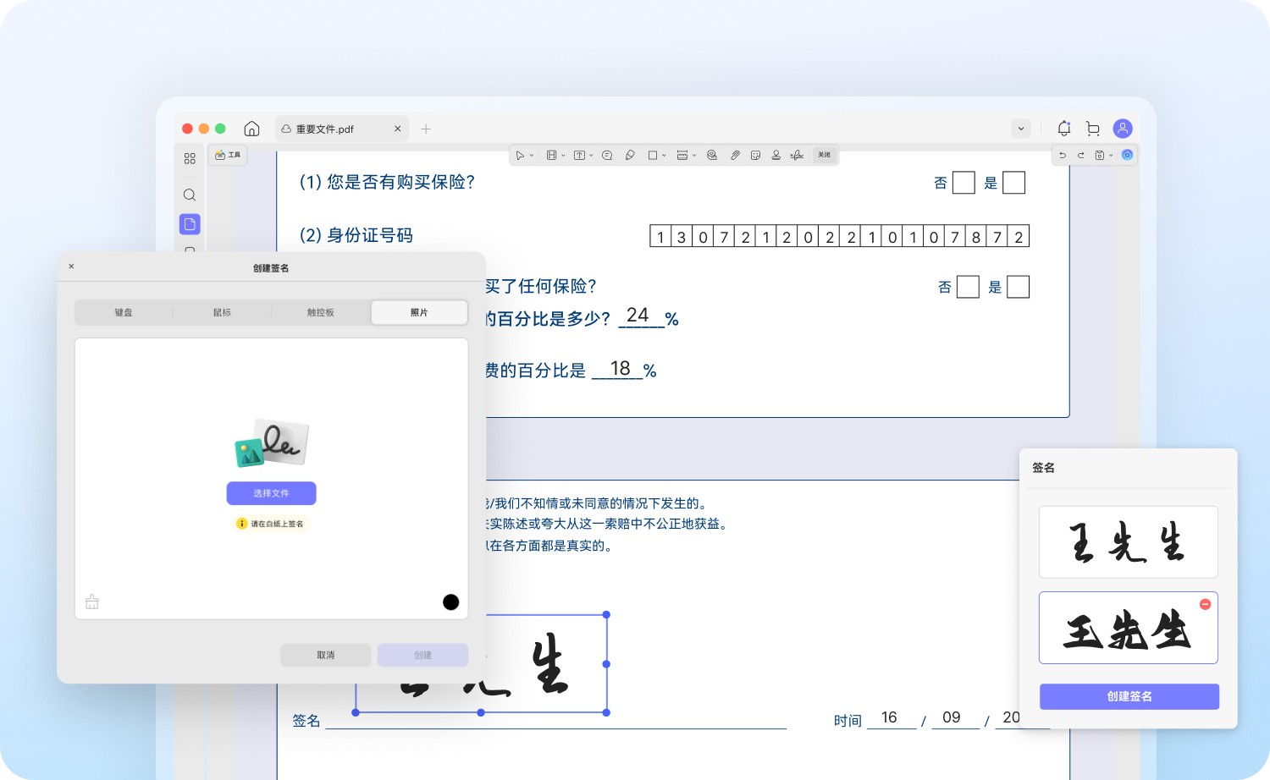Select the stamp tool
This screenshot has width=1270, height=780.
(776, 155)
